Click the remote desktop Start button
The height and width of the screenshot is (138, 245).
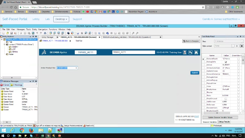tap(4, 130)
